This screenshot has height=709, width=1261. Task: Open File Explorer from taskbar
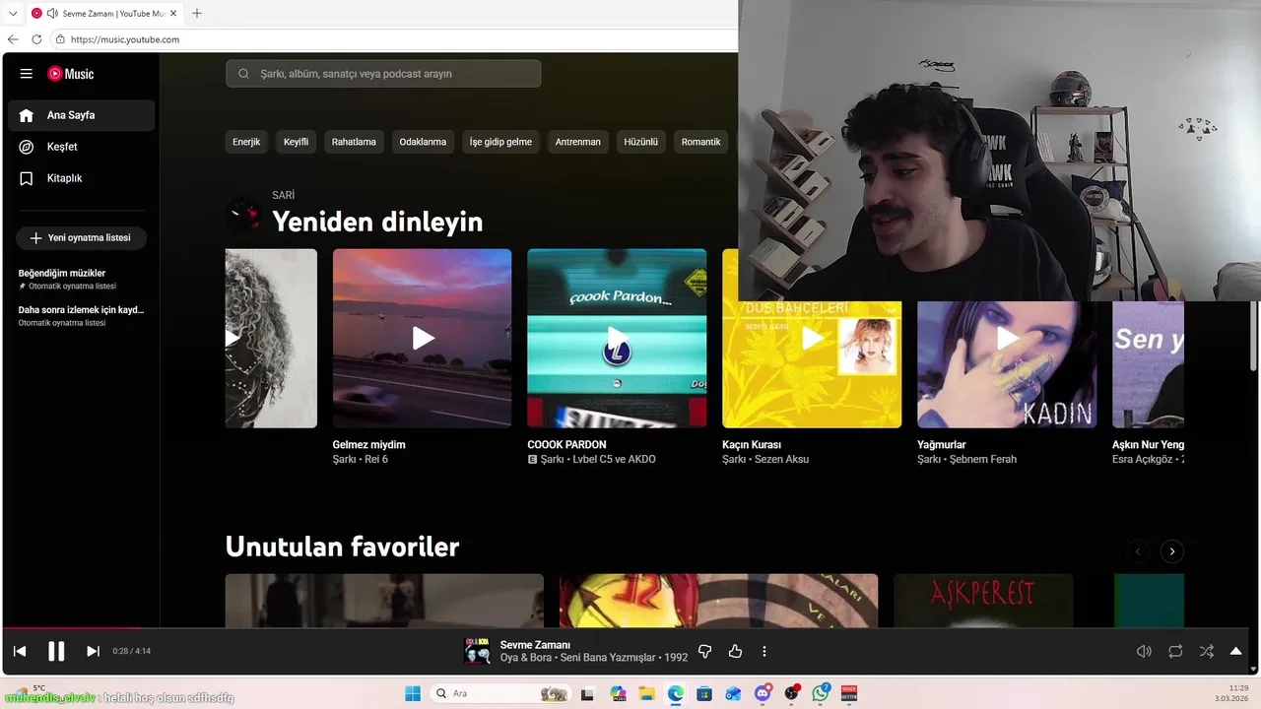point(646,693)
